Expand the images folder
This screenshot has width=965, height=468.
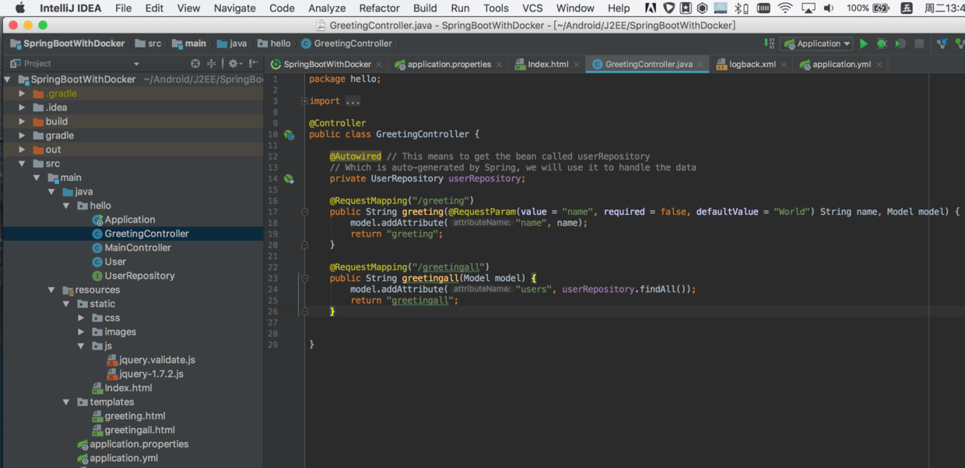tap(81, 332)
